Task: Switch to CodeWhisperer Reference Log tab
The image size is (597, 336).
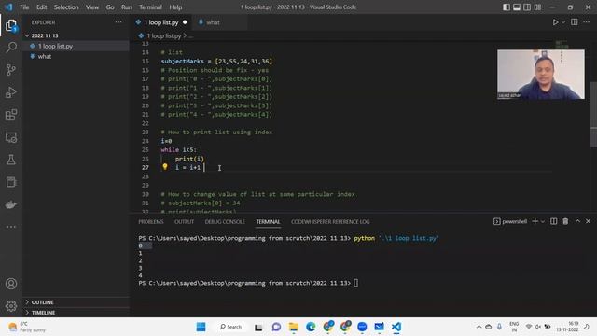Action: click(x=330, y=222)
